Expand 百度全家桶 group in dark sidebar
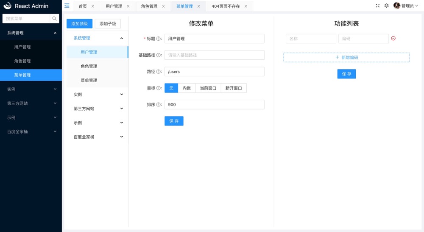This screenshot has width=424, height=232. click(31, 131)
